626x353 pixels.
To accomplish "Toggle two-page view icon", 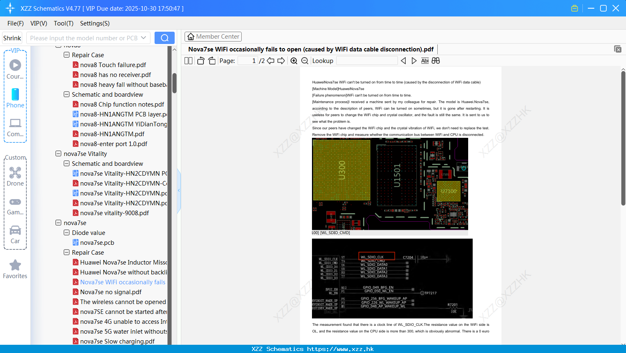I will [189, 61].
